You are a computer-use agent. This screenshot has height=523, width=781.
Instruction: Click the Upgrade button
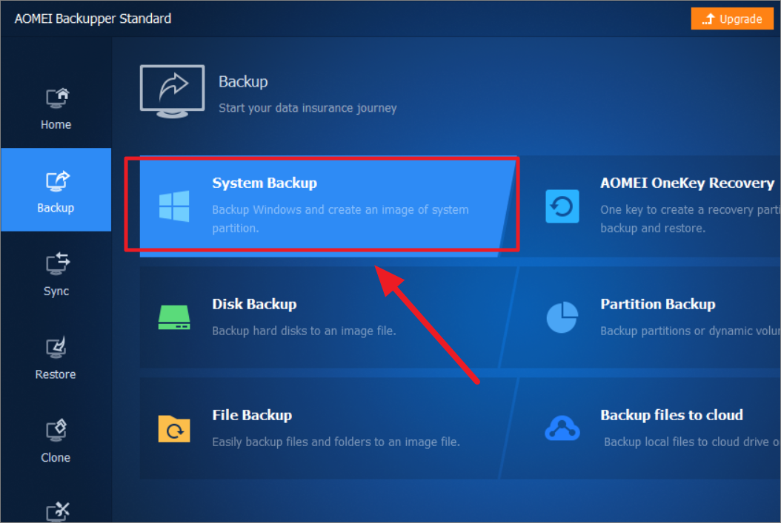click(732, 18)
